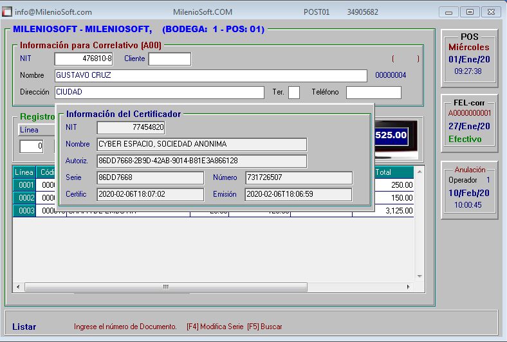
Task: Click the 525.00 amount display
Action: pyautogui.click(x=391, y=135)
